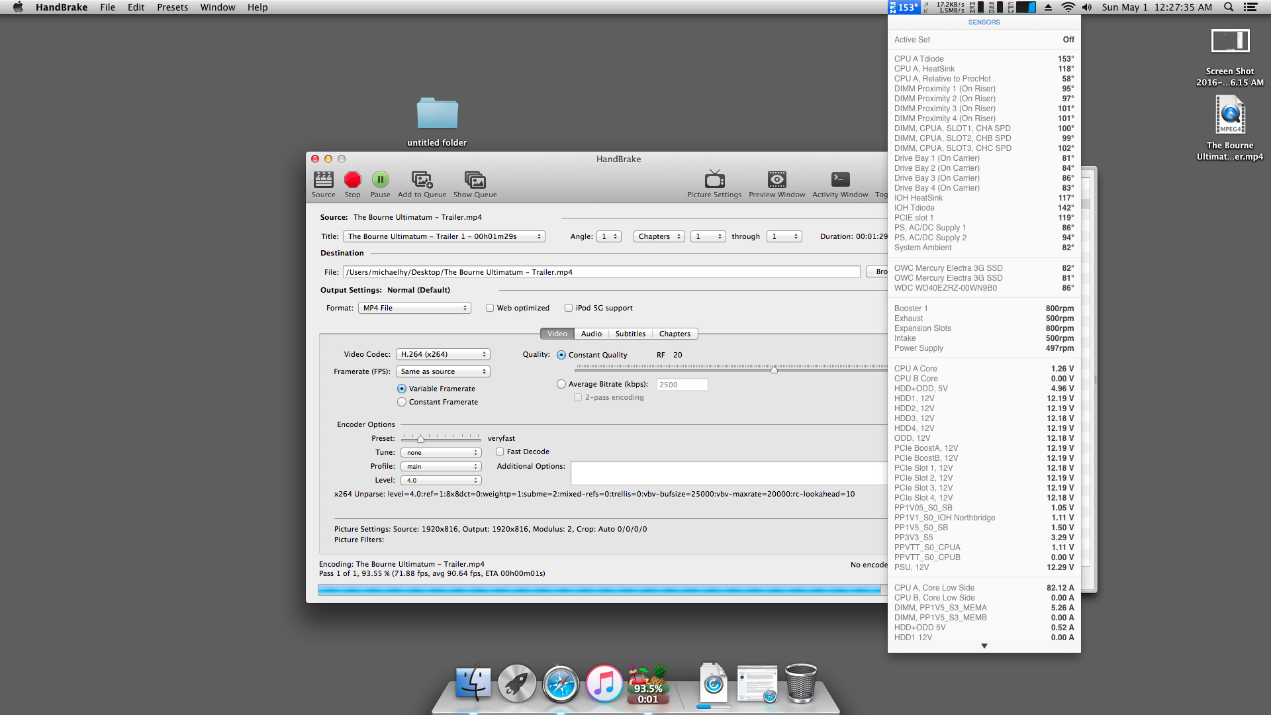Select the Average Bitrate (kbps) option
Image resolution: width=1271 pixels, height=715 pixels.
click(x=561, y=384)
